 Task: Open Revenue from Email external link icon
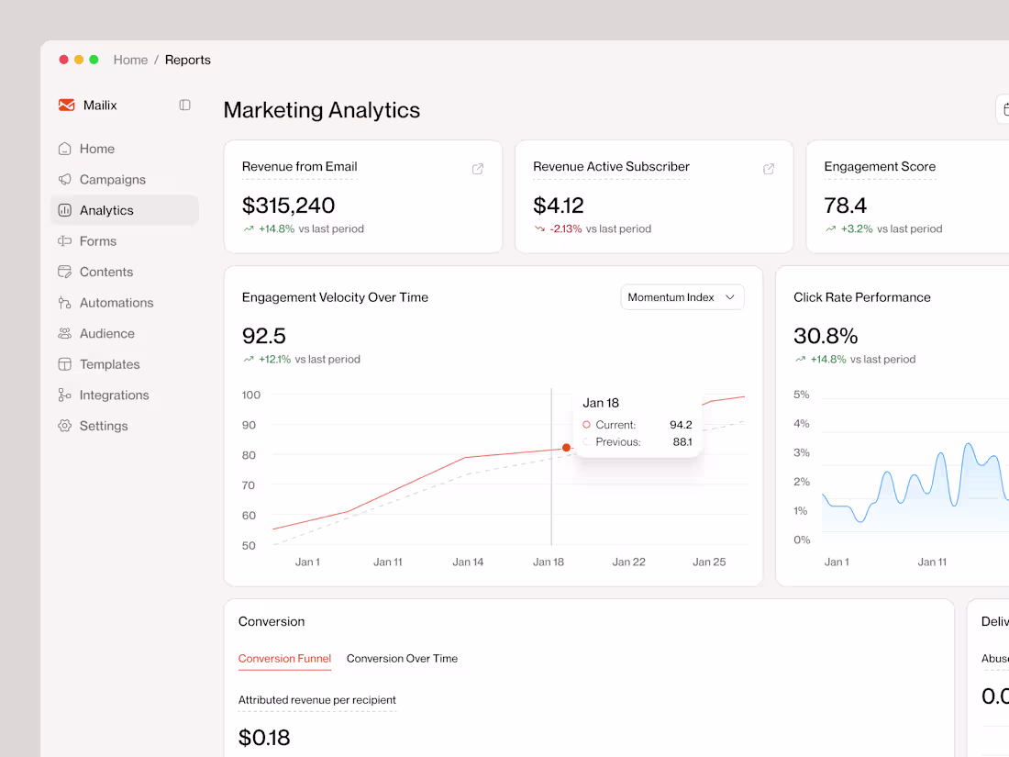(x=478, y=169)
